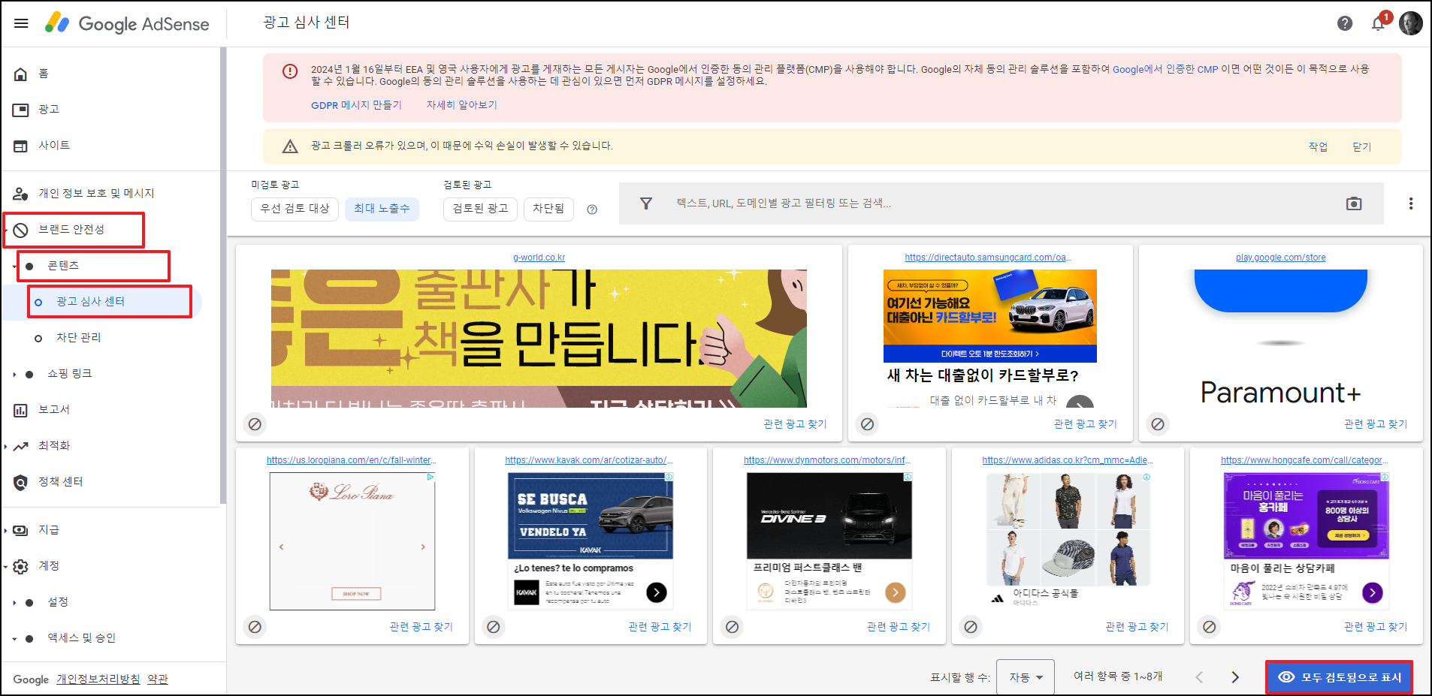Image resolution: width=1432 pixels, height=696 pixels.
Task: Open the user account avatar
Action: (1410, 23)
